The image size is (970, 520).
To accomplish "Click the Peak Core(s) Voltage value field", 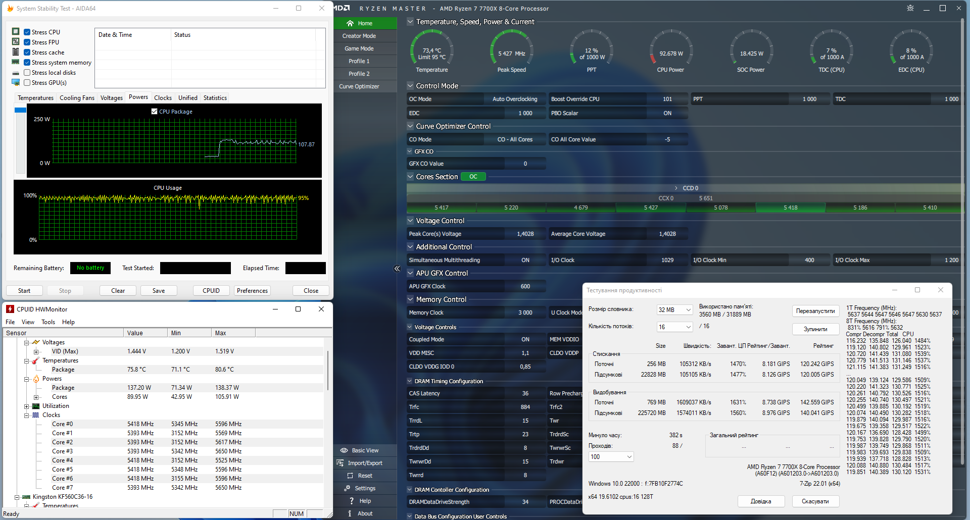I will coord(525,234).
